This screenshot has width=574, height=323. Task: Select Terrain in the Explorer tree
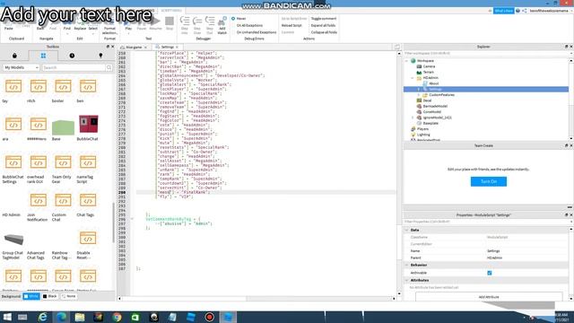[429, 72]
